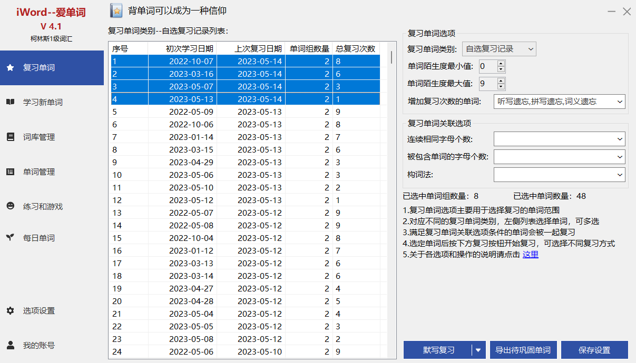Screen dimensions: 636x363
Task: Click the gear icon for 选项设置
Action: [x=10, y=310]
